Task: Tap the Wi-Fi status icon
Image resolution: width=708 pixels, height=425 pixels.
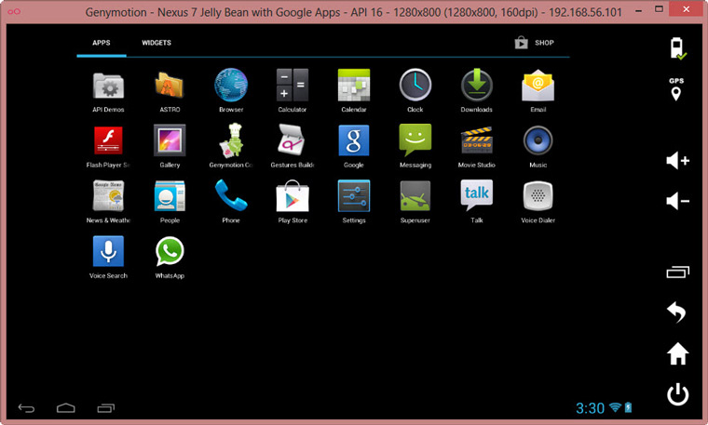Action: tap(615, 407)
